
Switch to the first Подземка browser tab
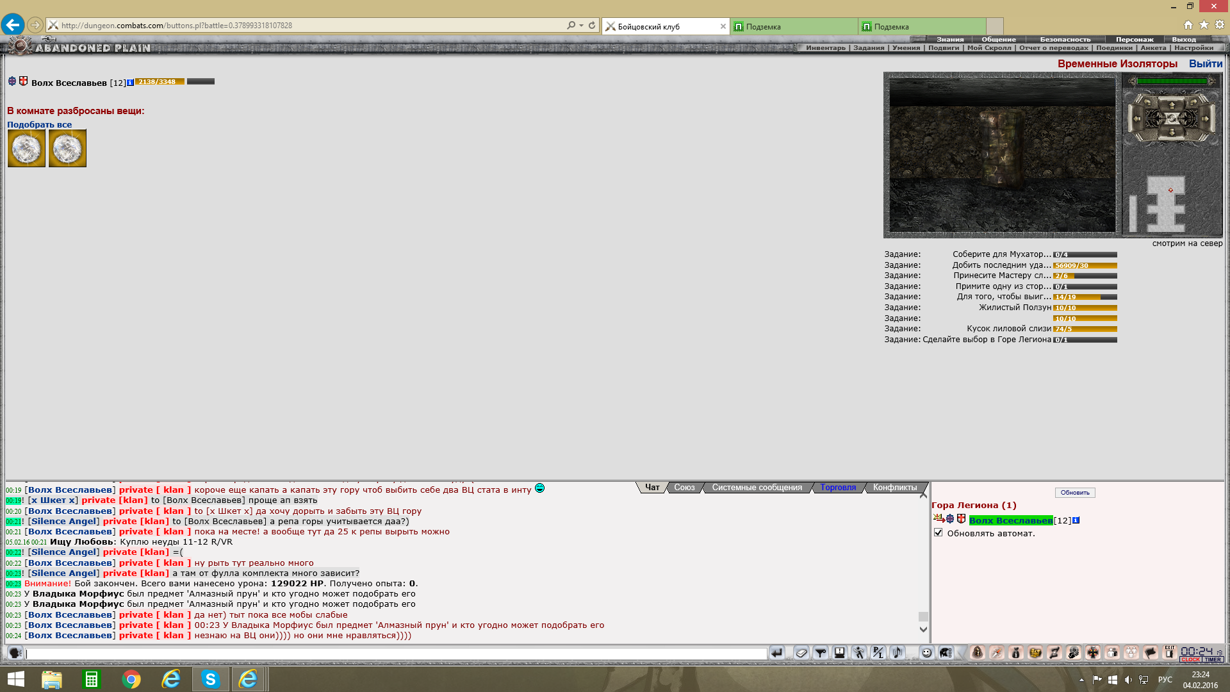(794, 26)
